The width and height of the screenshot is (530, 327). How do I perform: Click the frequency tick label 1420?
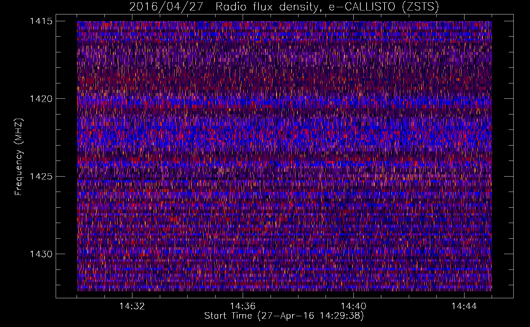click(x=41, y=99)
